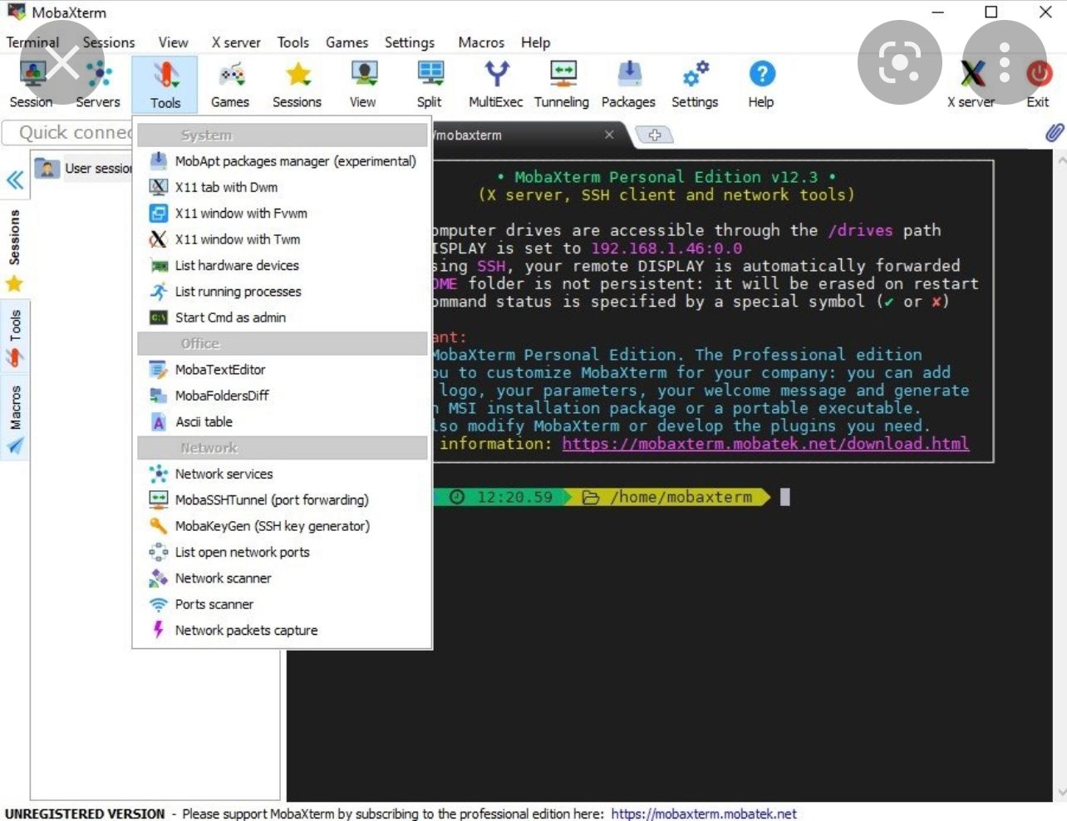Open the Packages manager icon
The image size is (1067, 821).
point(628,82)
